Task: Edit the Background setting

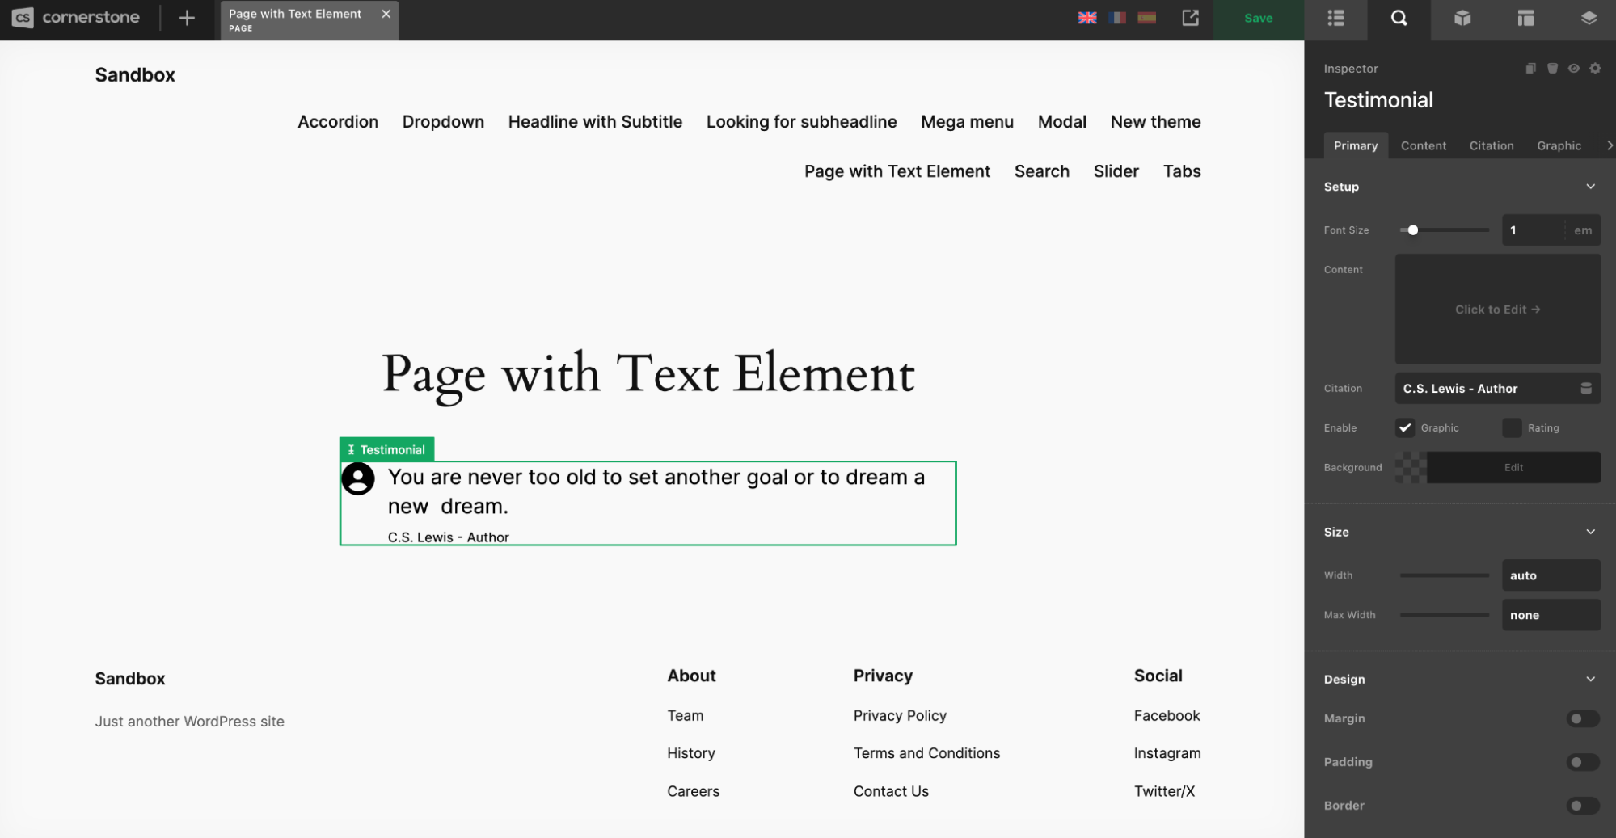Action: tap(1513, 468)
